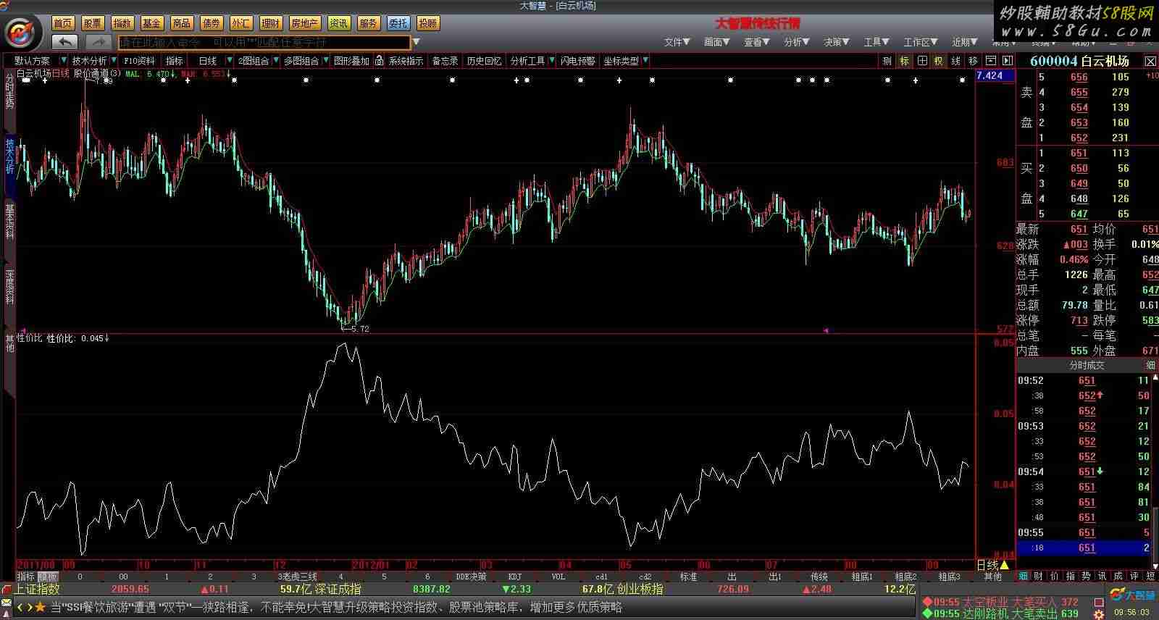
Task: Expand the 技术分析 dropdown arrow
Action: pos(114,61)
